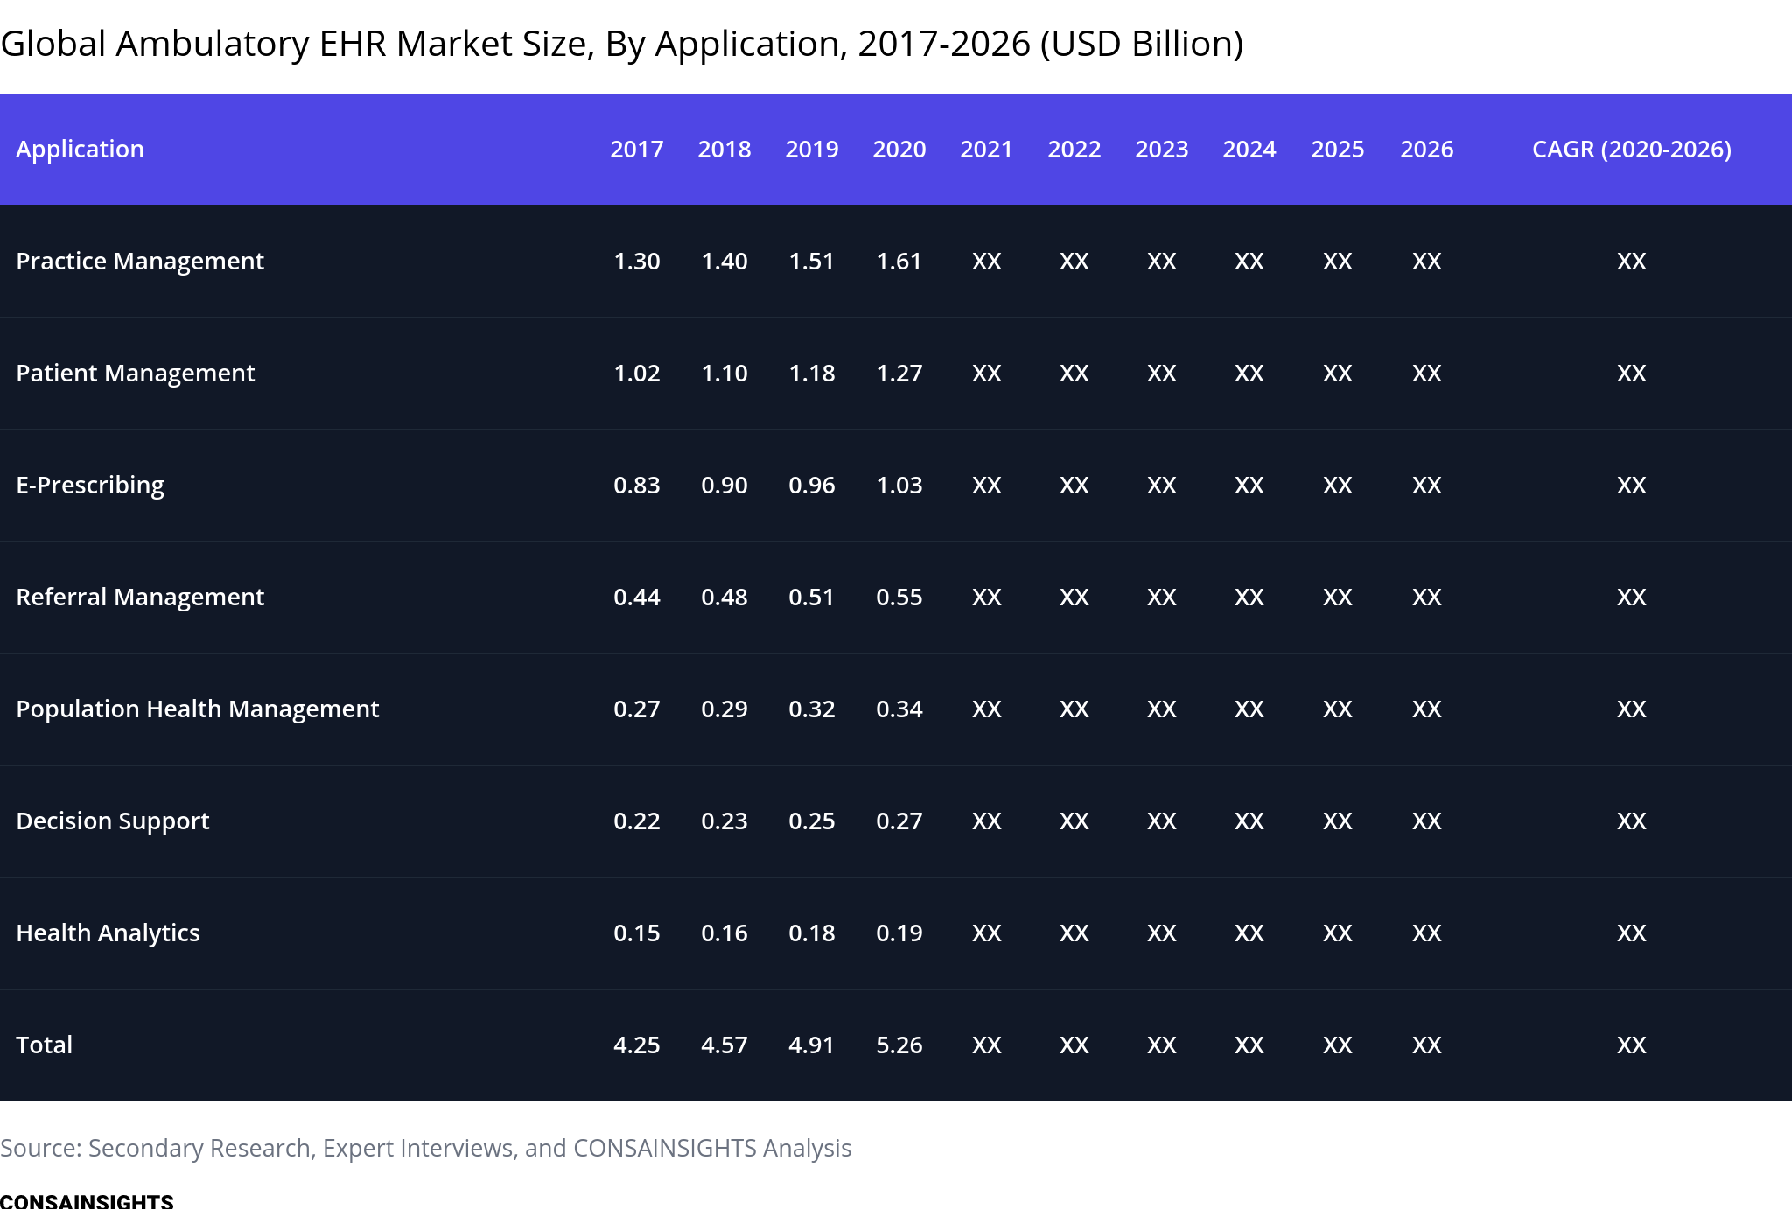
Task: Select the 1.03 value cell
Action: pos(899,486)
